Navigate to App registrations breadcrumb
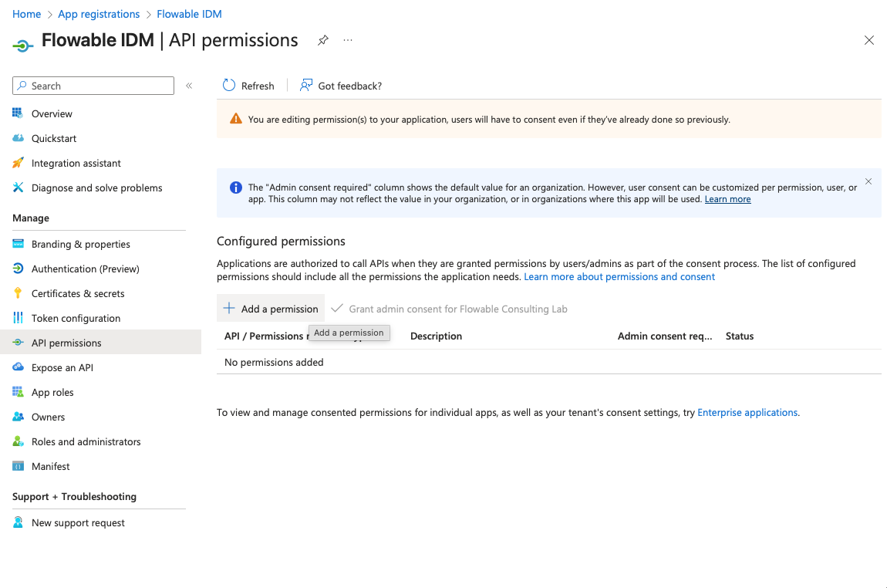887x588 pixels. coord(99,14)
